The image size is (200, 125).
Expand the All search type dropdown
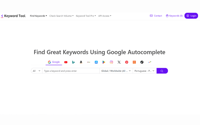click(x=36, y=71)
